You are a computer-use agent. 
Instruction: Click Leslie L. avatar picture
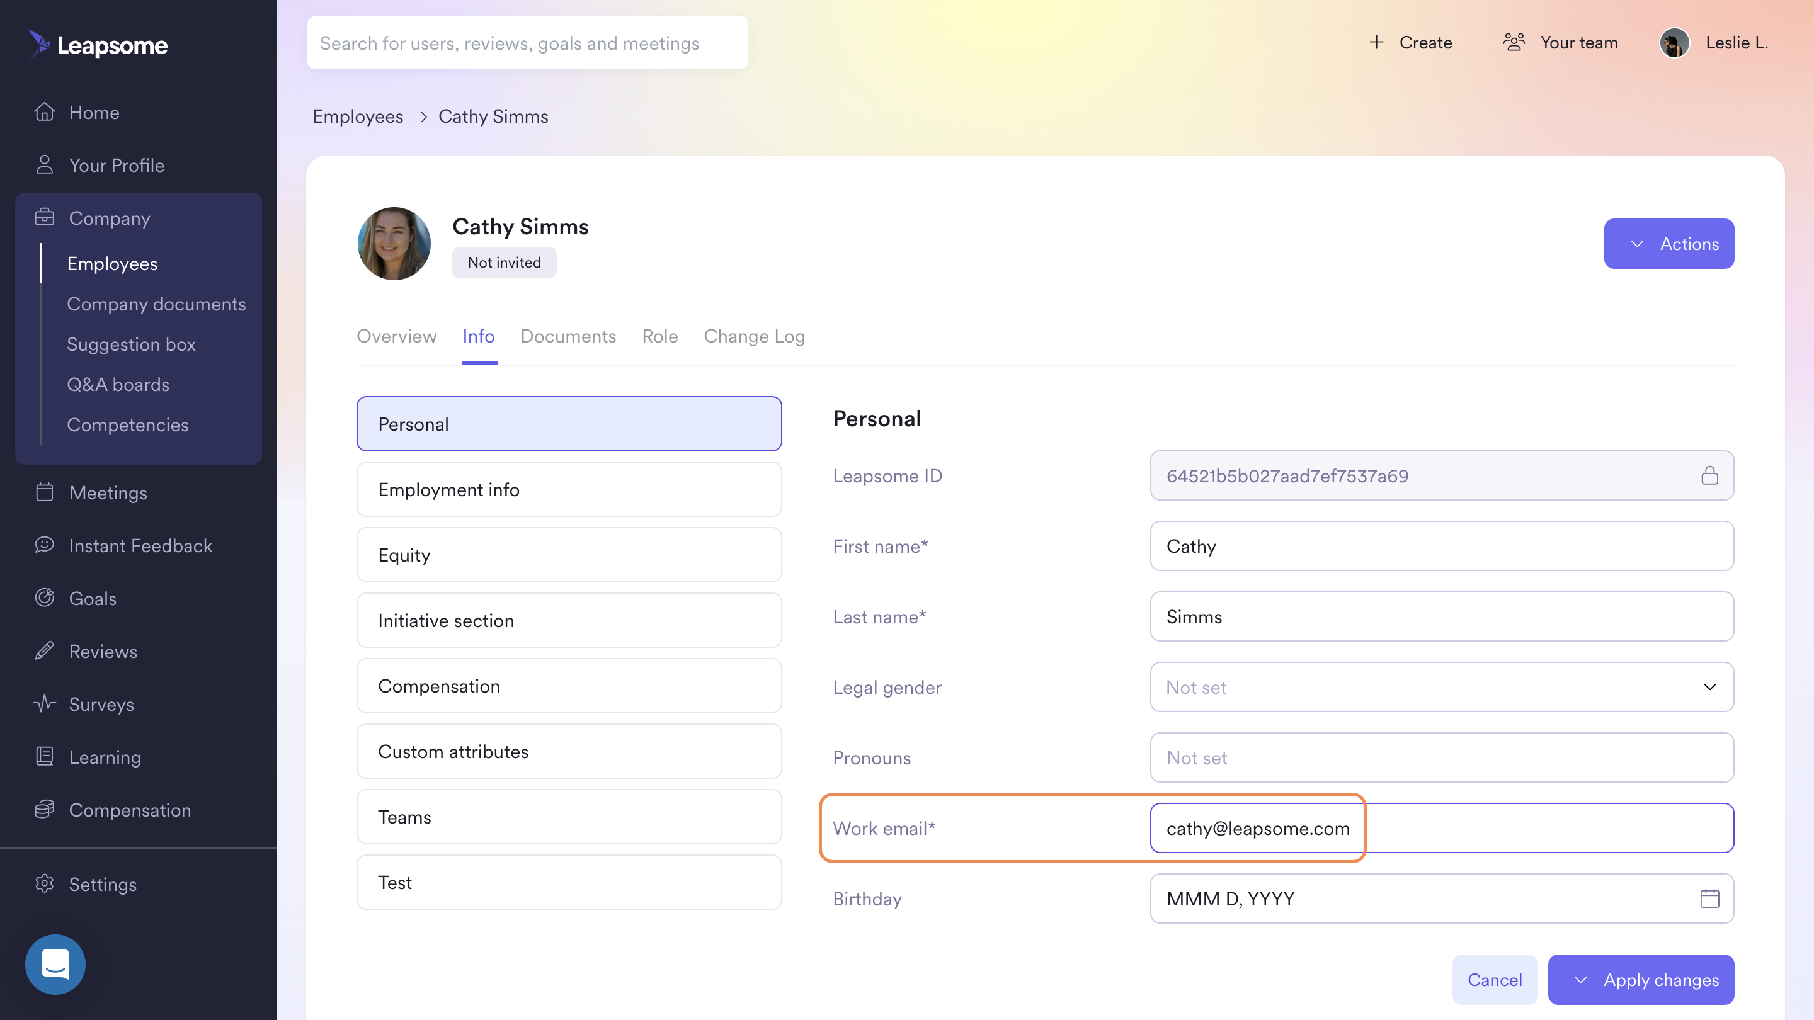(1675, 43)
